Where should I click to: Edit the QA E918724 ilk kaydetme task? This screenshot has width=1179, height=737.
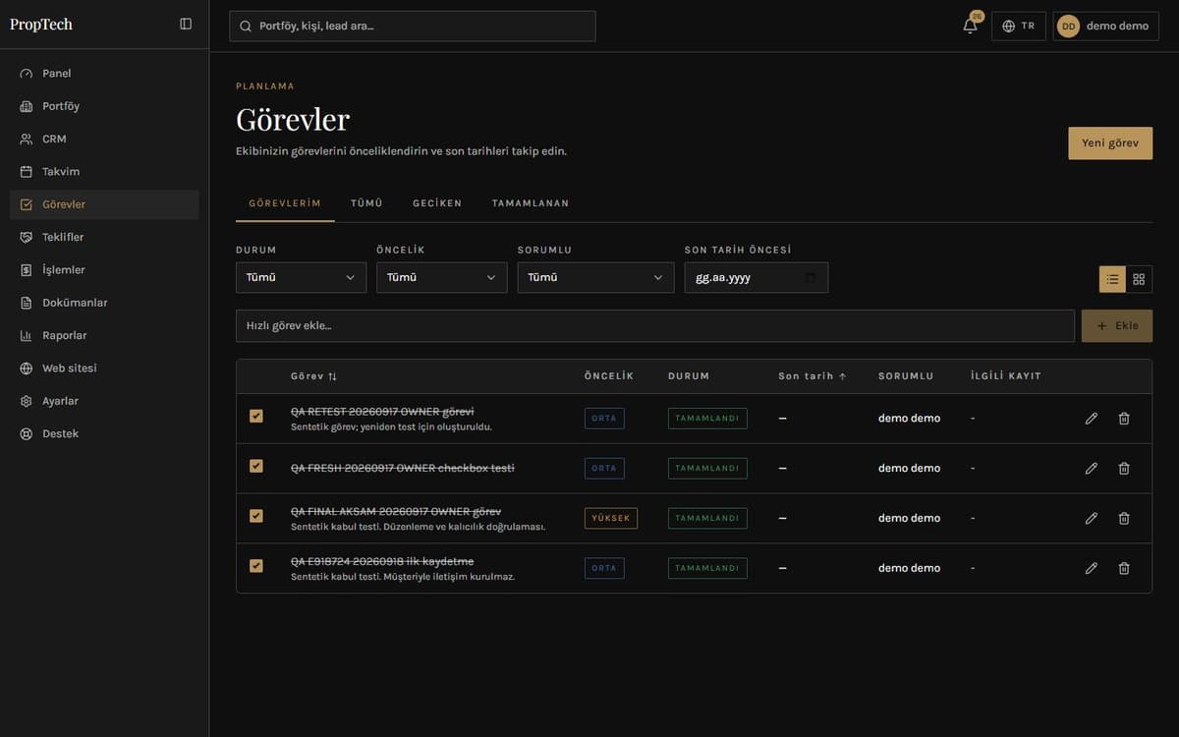1091,568
